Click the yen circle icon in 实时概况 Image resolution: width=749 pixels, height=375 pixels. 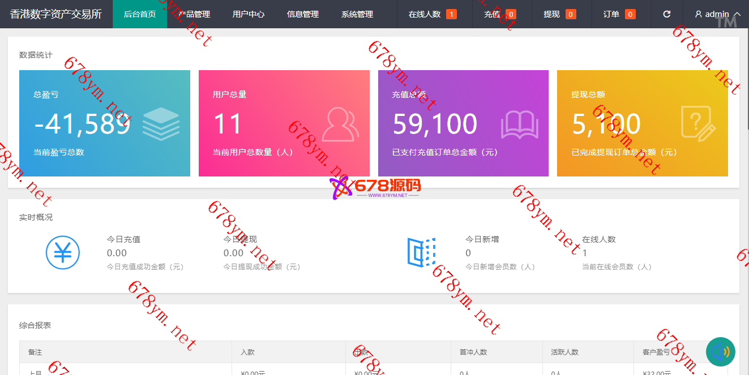63,252
